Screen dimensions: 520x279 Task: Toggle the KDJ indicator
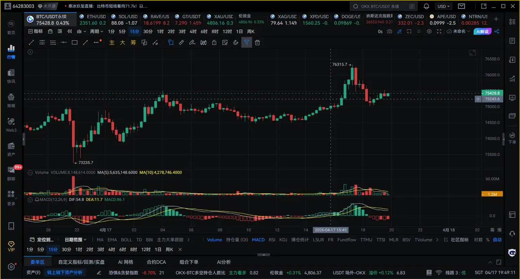tap(283, 240)
